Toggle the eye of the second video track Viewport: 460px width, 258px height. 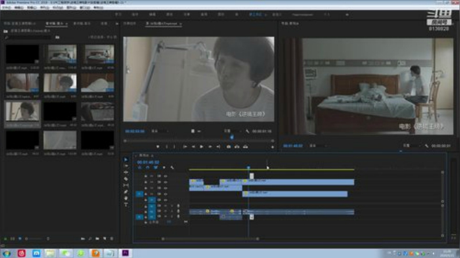coord(165,182)
